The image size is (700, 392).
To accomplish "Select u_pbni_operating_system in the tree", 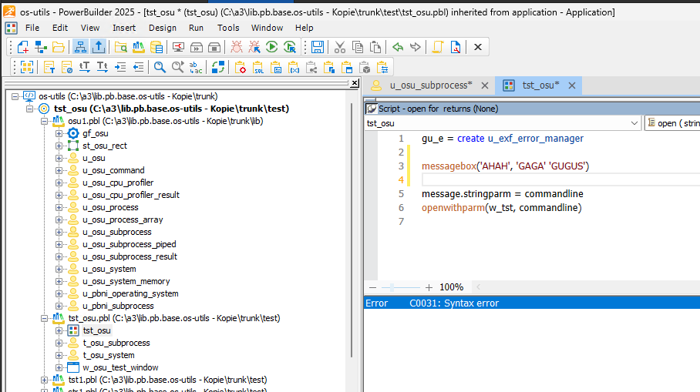I will point(130,294).
